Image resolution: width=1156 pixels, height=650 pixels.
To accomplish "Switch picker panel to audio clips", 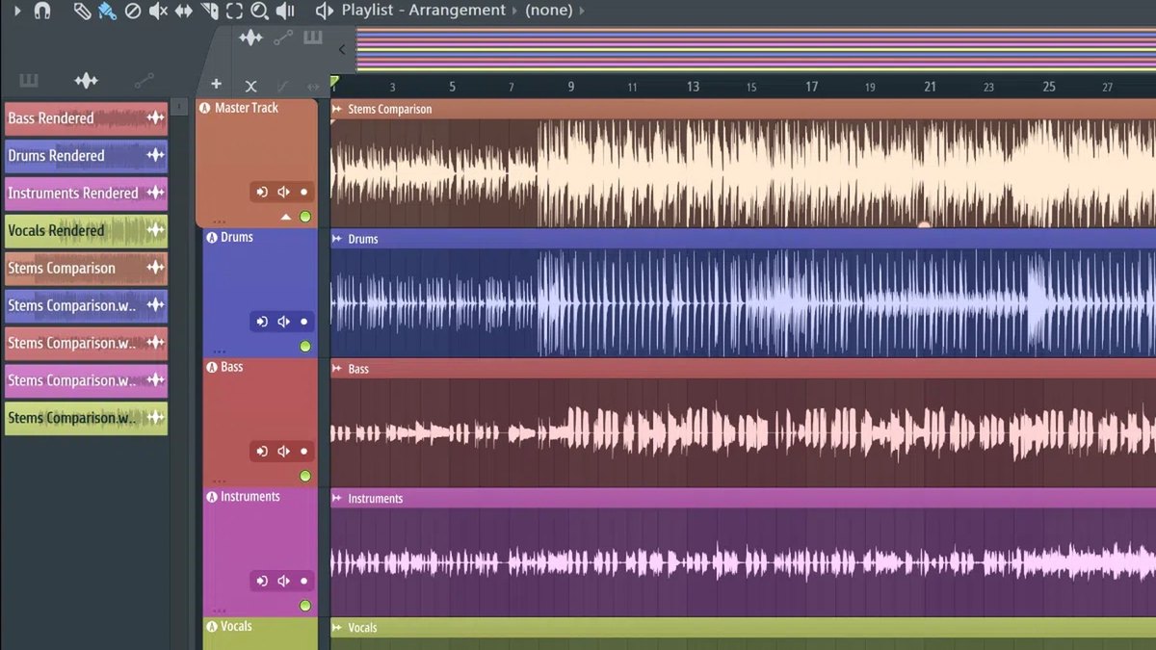I will pos(86,81).
